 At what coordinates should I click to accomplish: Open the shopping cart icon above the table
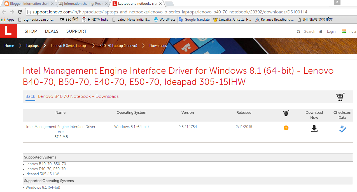340,96
